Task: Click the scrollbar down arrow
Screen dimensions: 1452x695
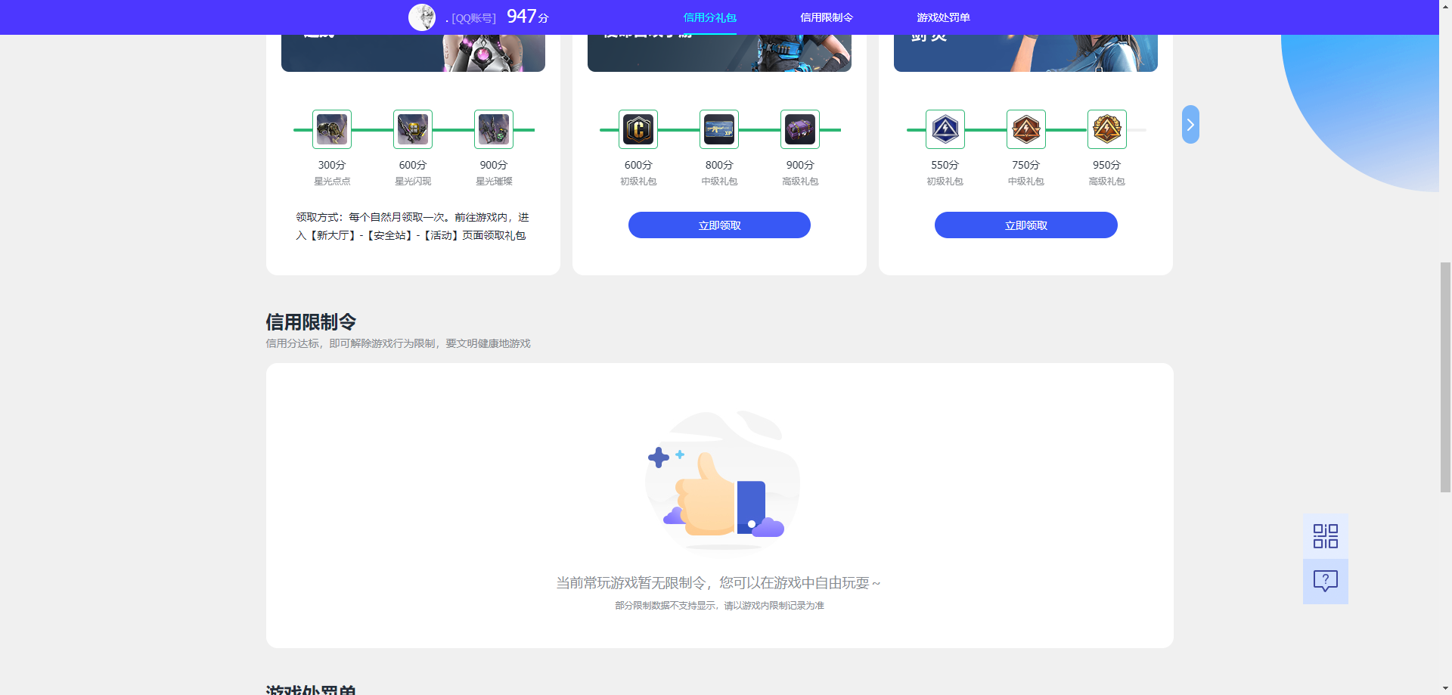Action: click(x=1444, y=687)
